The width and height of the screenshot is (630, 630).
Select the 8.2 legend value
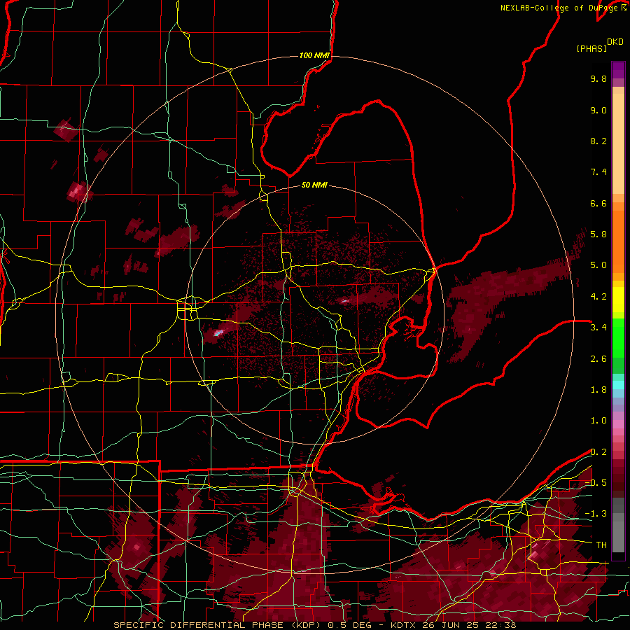point(598,141)
